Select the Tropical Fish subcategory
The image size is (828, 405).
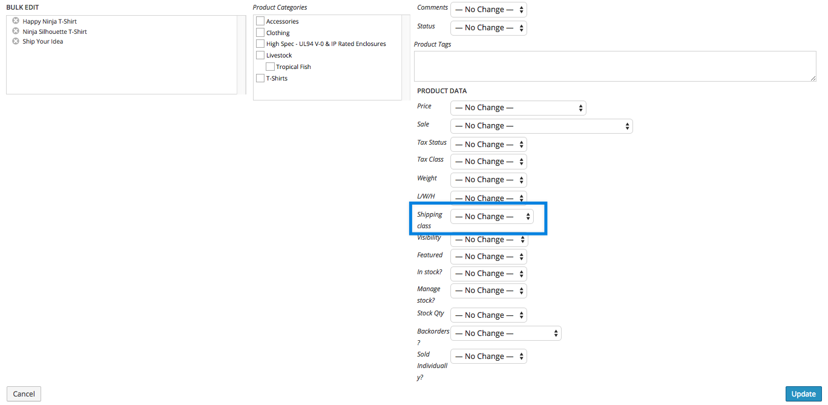coord(269,67)
